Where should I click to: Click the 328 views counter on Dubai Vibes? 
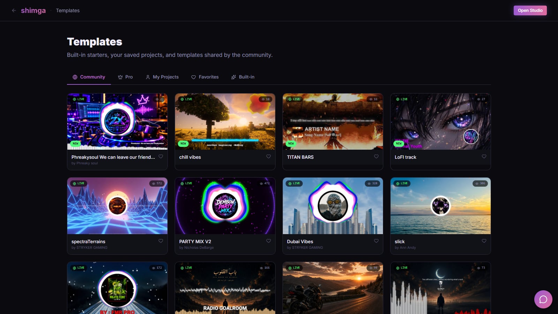(372, 183)
